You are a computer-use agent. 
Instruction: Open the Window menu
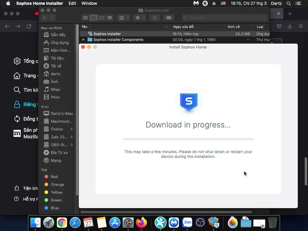click(89, 3)
